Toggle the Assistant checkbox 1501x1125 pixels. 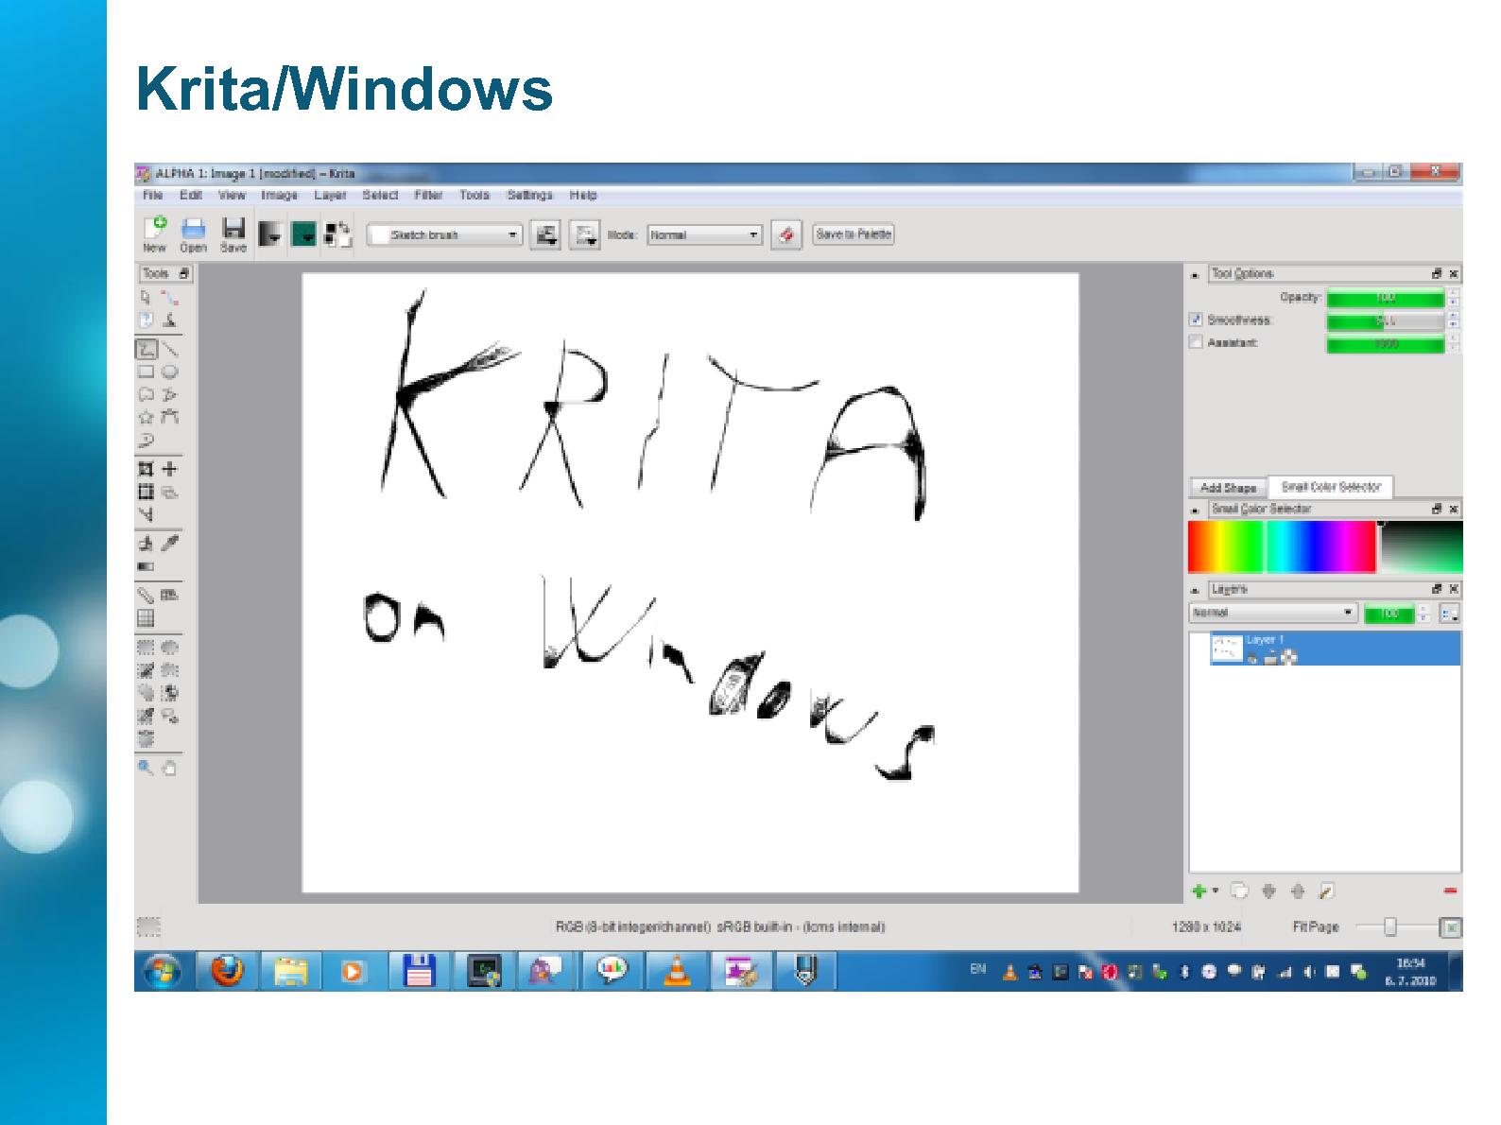pyautogui.click(x=1196, y=342)
